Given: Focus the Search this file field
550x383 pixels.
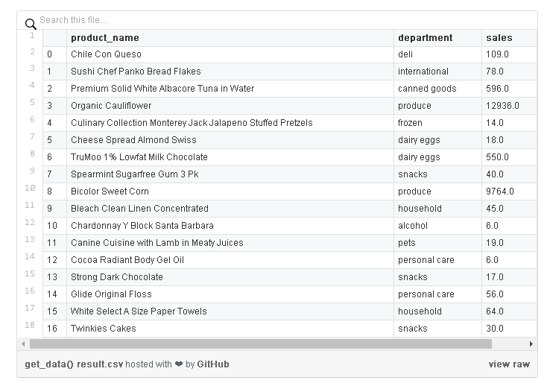Looking at the screenshot, I should tap(286, 20).
